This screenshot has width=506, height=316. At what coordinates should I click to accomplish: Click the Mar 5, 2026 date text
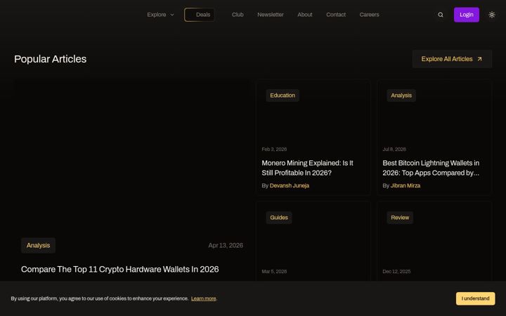tap(274, 272)
